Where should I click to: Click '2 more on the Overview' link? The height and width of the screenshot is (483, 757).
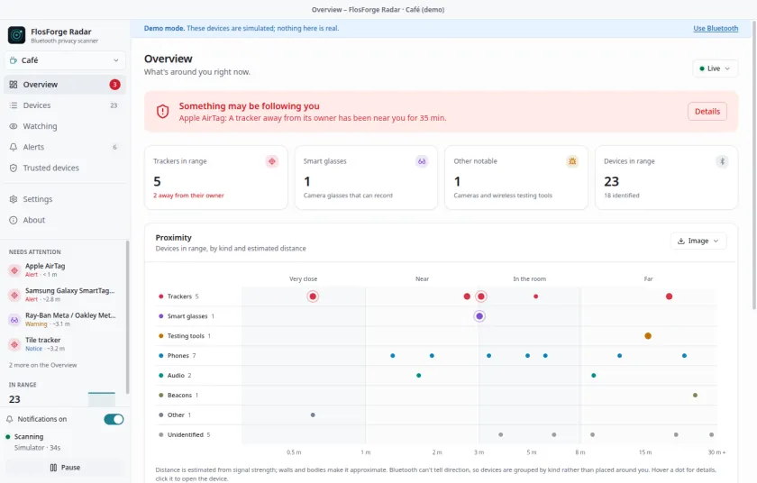[x=43, y=365]
